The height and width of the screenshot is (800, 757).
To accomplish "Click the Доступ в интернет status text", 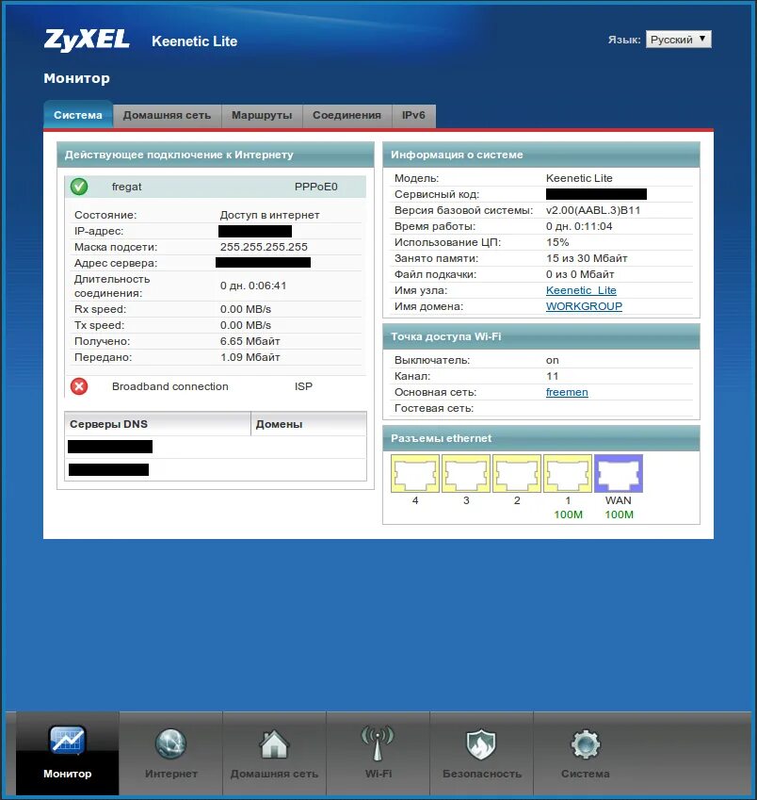I will click(269, 215).
